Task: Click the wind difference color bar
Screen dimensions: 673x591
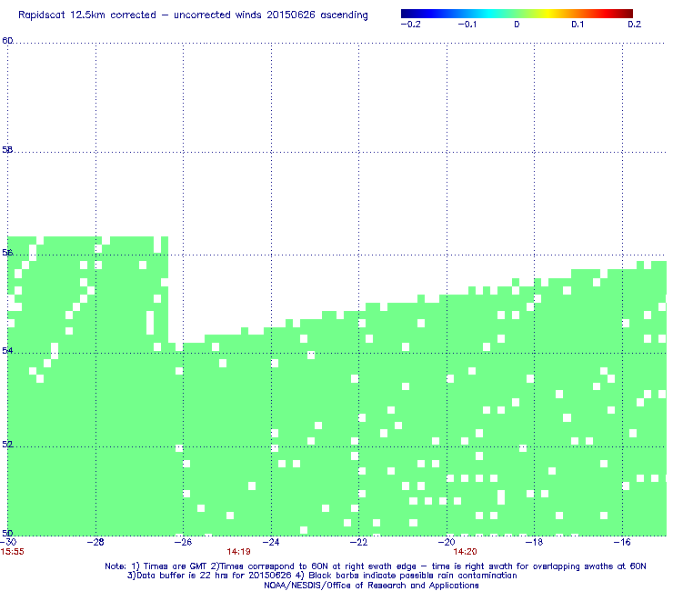Action: click(517, 14)
